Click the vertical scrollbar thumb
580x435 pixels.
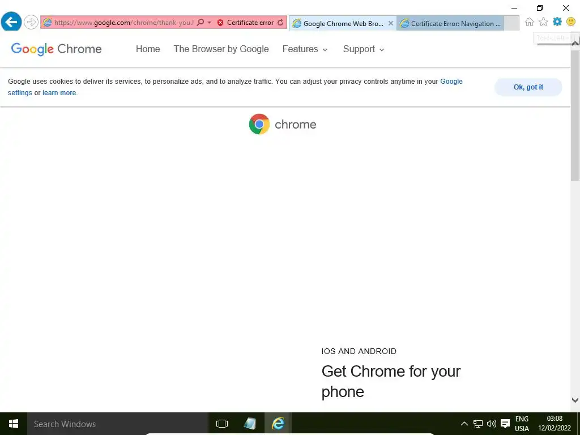coord(575,114)
